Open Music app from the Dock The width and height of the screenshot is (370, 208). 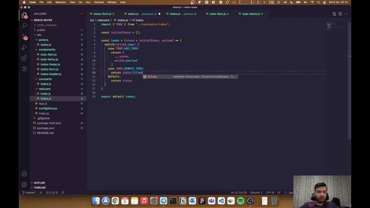[x=144, y=200]
